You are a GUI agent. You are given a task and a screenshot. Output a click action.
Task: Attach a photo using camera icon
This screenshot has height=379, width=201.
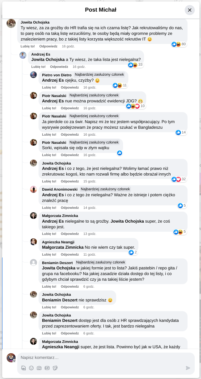click(x=39, y=368)
